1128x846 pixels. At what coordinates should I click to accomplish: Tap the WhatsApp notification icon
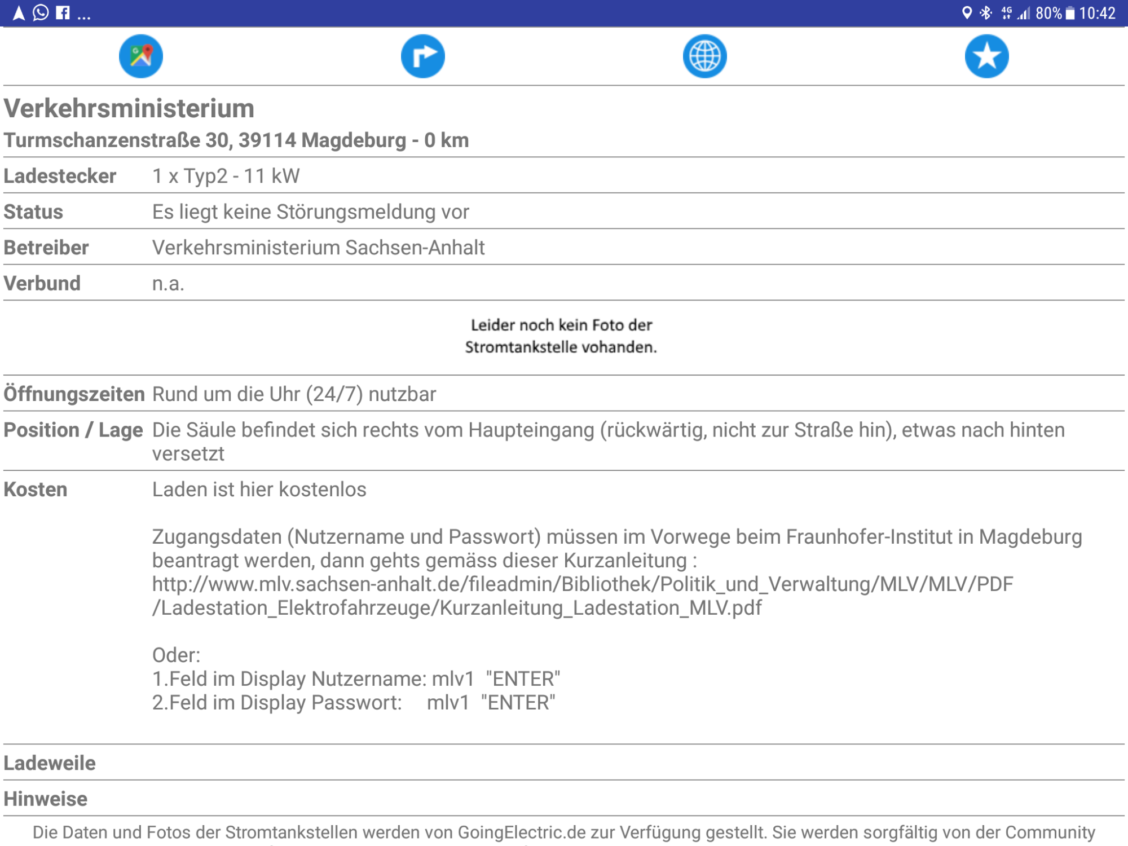pyautogui.click(x=41, y=12)
